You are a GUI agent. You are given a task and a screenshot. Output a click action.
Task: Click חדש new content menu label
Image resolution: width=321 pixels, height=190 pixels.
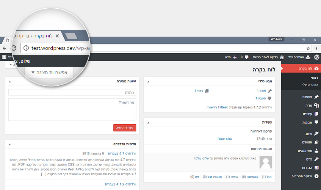click(x=228, y=57)
